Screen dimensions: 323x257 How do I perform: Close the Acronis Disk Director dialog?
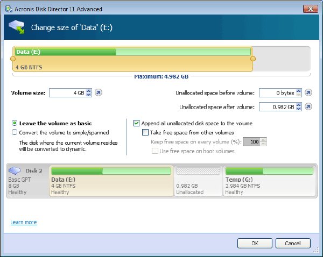click(x=310, y=9)
